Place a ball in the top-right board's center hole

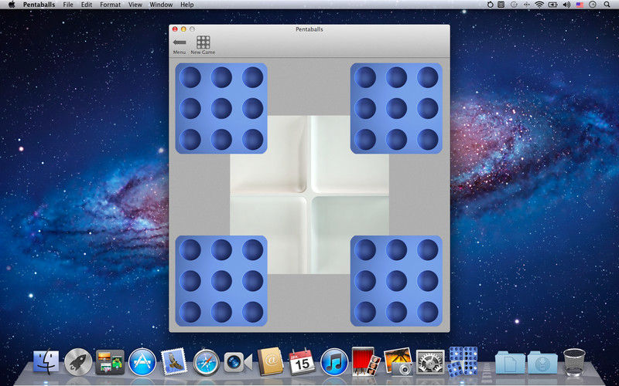[396, 108]
